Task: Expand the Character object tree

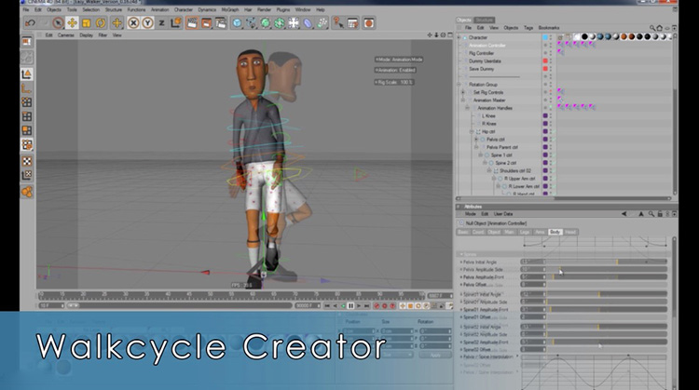Action: coord(459,38)
